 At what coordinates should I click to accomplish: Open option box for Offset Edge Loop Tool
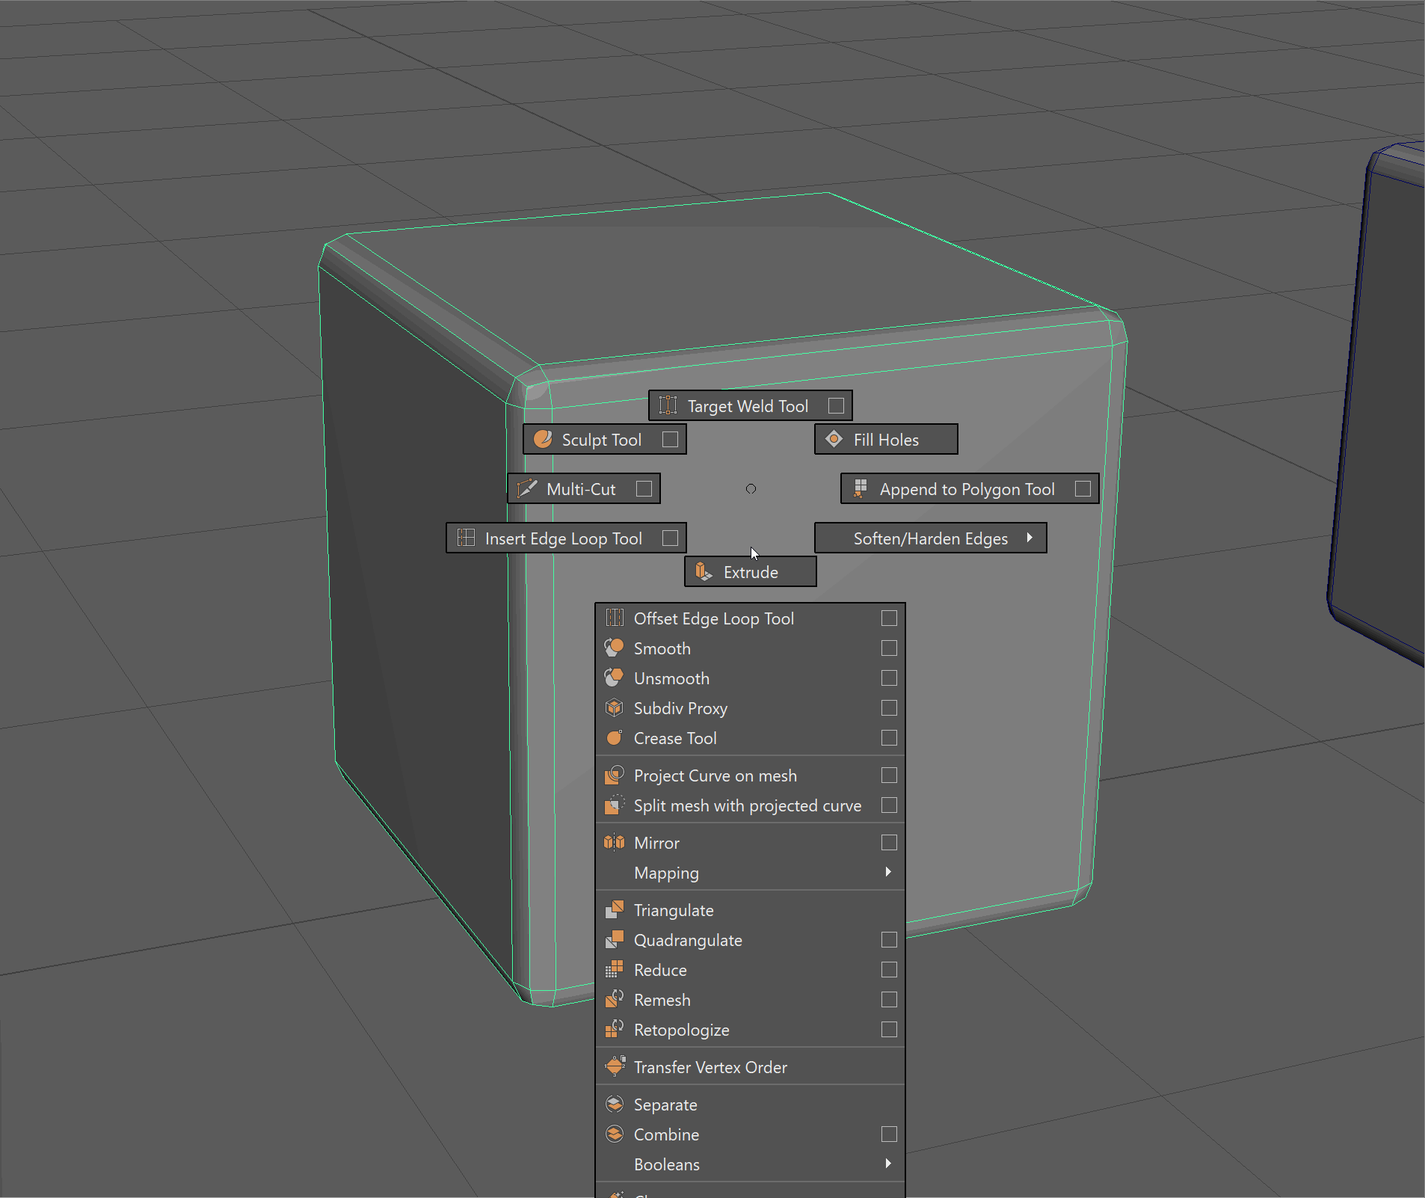[889, 618]
